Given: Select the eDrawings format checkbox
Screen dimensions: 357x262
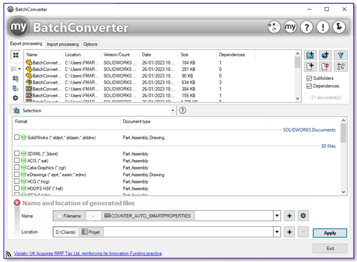Looking at the screenshot, I should (17, 174).
